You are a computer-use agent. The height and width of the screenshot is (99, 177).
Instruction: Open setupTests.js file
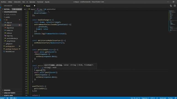tap(11, 41)
